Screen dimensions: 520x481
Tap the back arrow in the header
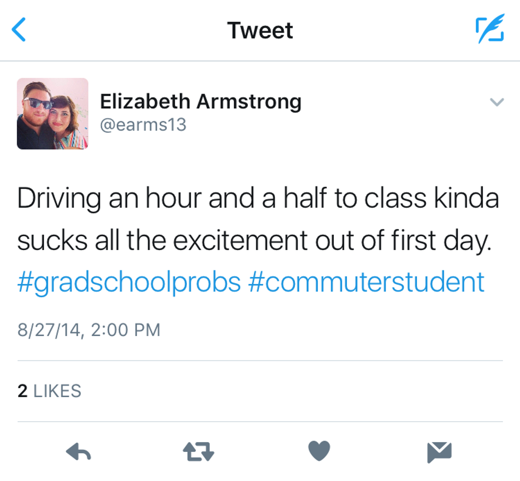[x=19, y=30]
